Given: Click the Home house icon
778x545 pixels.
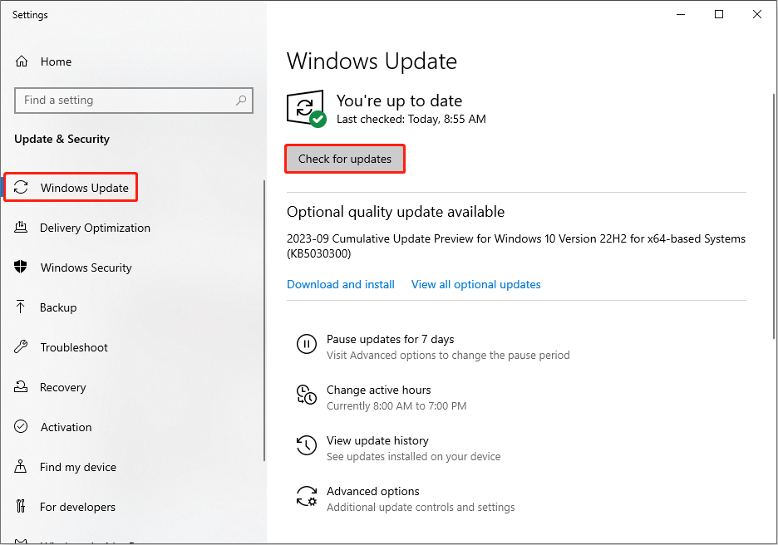Looking at the screenshot, I should pos(22,61).
